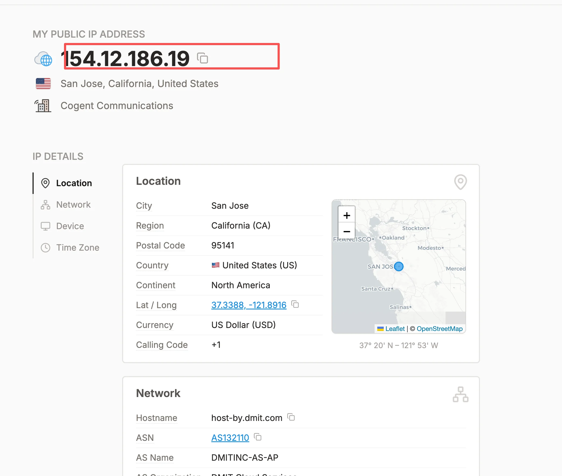Screen dimensions: 562x476
Task: Open the OpenStreetMap attribution link
Action: pyautogui.click(x=440, y=329)
